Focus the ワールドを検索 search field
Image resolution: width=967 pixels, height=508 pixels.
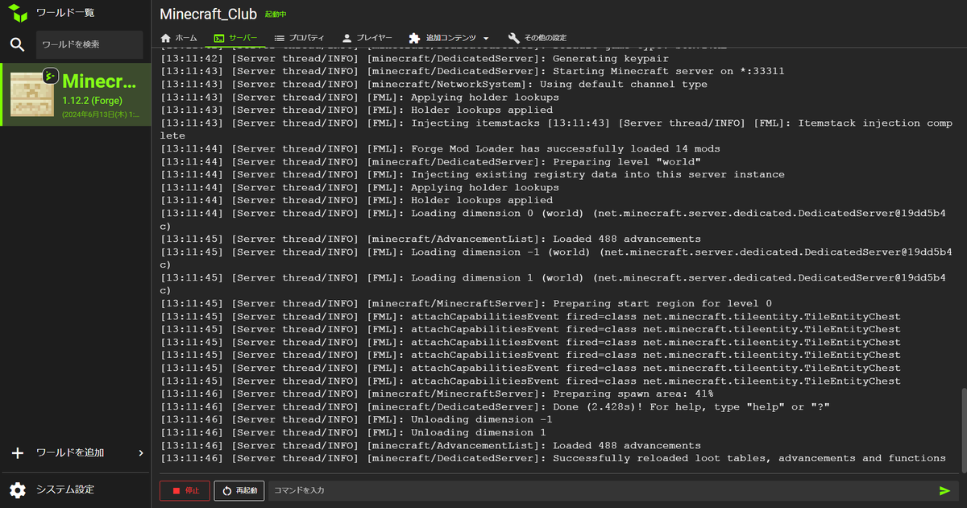click(x=89, y=44)
